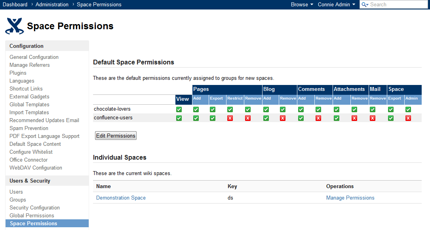Click confluence-users Space Admin red X icon
The width and height of the screenshot is (430, 230).
[x=408, y=118]
